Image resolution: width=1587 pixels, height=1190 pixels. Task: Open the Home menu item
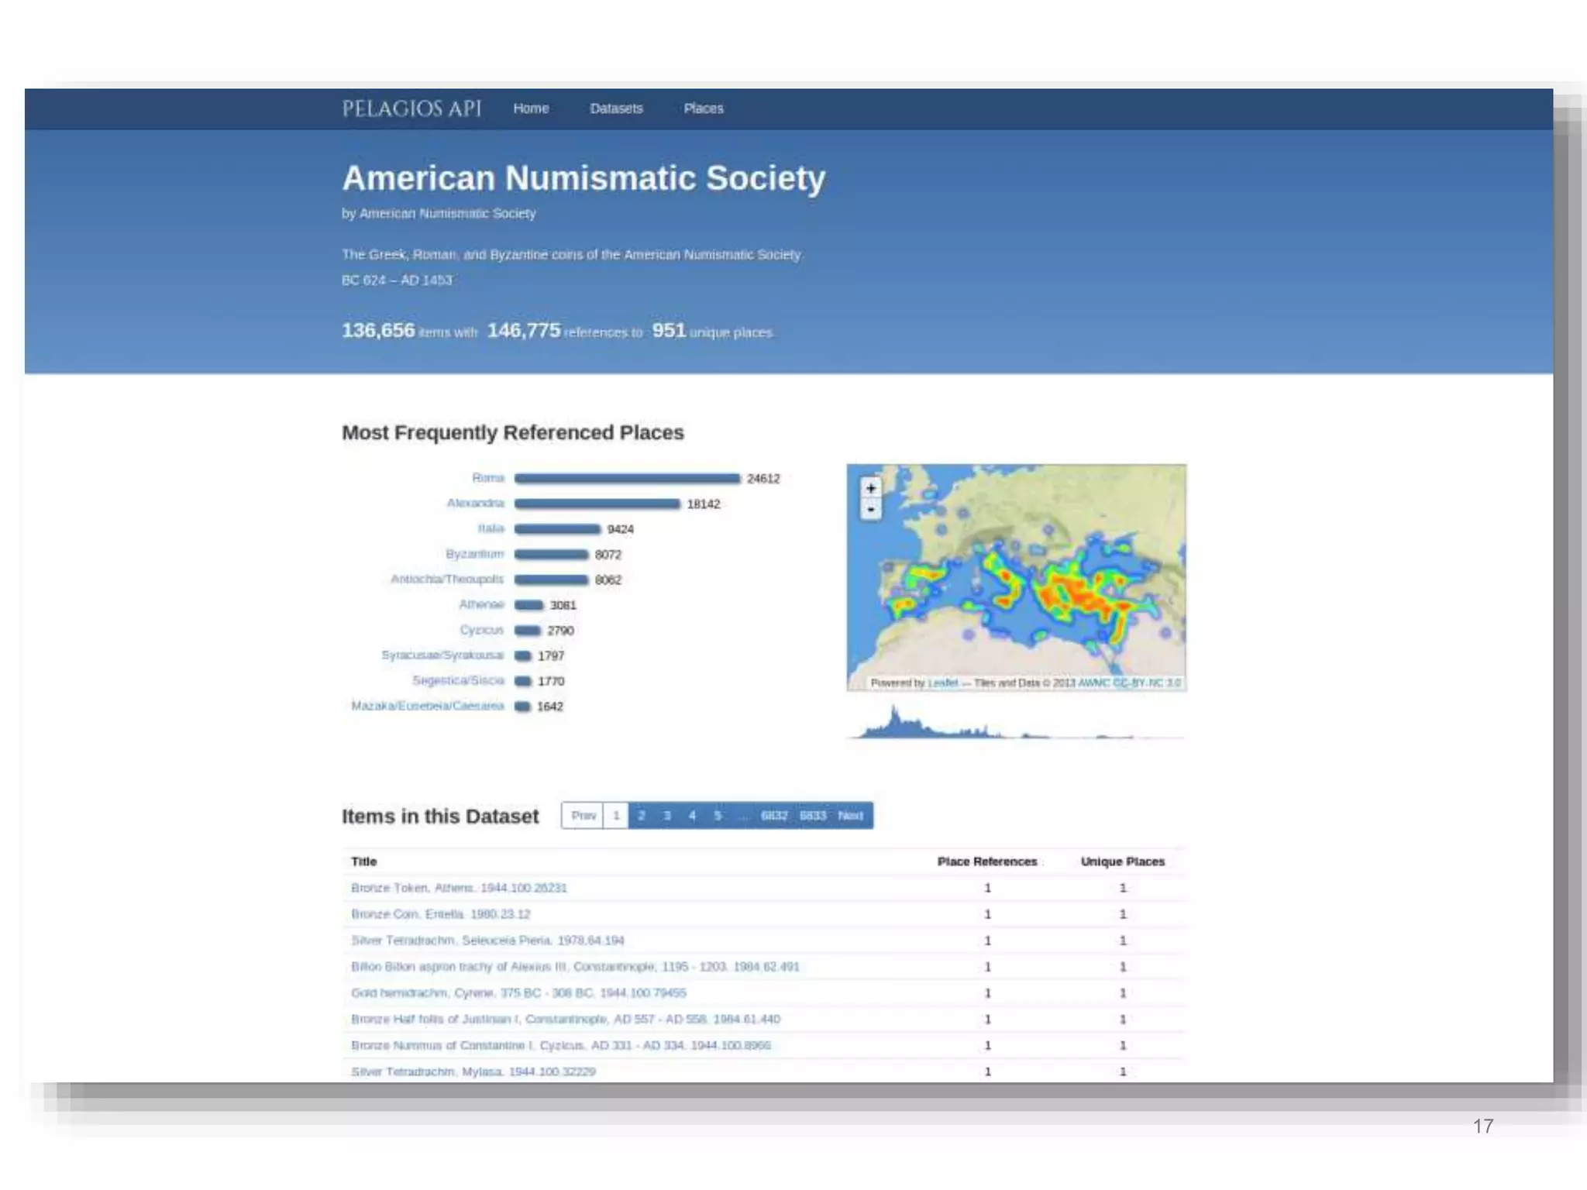[x=531, y=108]
